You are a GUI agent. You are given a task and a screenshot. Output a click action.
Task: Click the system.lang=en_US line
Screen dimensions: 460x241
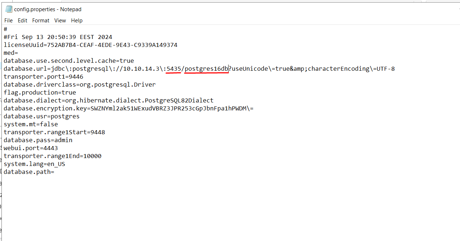click(x=34, y=164)
